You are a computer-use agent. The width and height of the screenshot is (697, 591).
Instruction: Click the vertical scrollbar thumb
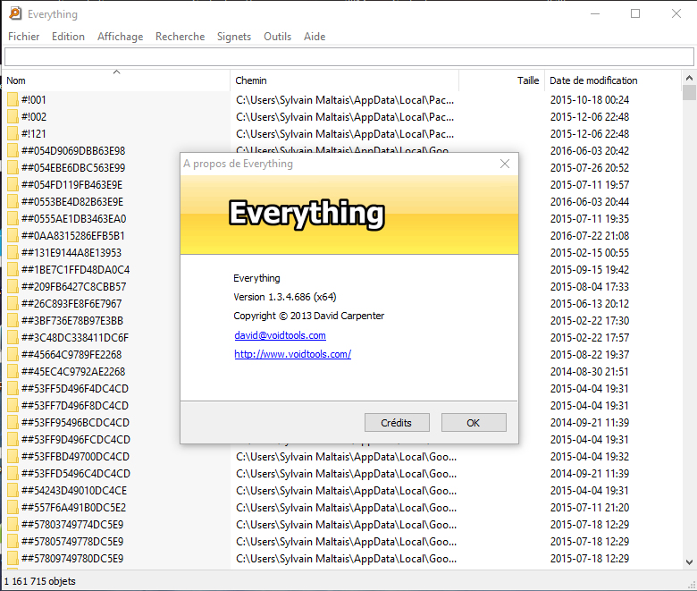coord(689,92)
